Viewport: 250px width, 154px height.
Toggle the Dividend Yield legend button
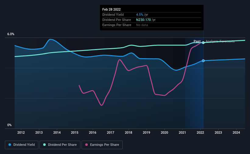[22, 145]
